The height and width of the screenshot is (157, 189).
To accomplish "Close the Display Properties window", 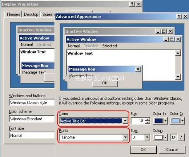I will click(x=138, y=4).
